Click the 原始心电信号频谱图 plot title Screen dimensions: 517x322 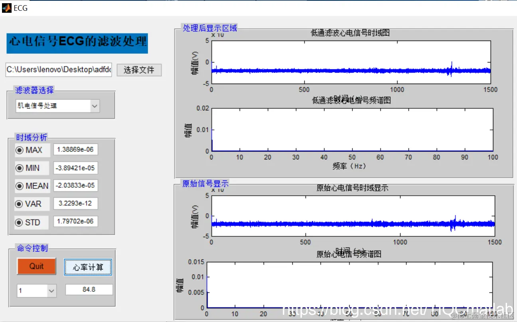pos(349,254)
